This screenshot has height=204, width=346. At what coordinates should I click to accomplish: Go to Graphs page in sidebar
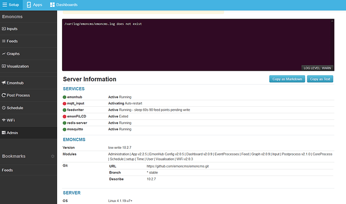coord(29,54)
